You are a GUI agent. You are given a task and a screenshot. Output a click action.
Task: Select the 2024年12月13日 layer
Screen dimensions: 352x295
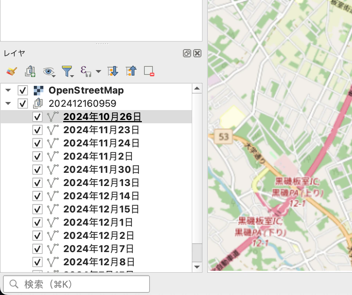101,183
